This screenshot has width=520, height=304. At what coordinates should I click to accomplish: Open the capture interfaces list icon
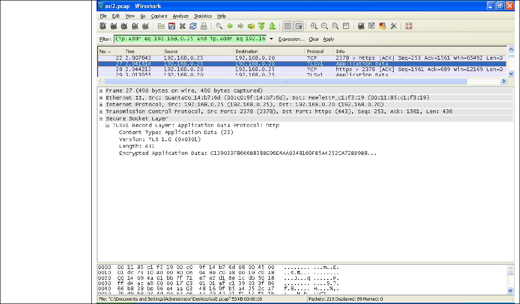pyautogui.click(x=103, y=26)
